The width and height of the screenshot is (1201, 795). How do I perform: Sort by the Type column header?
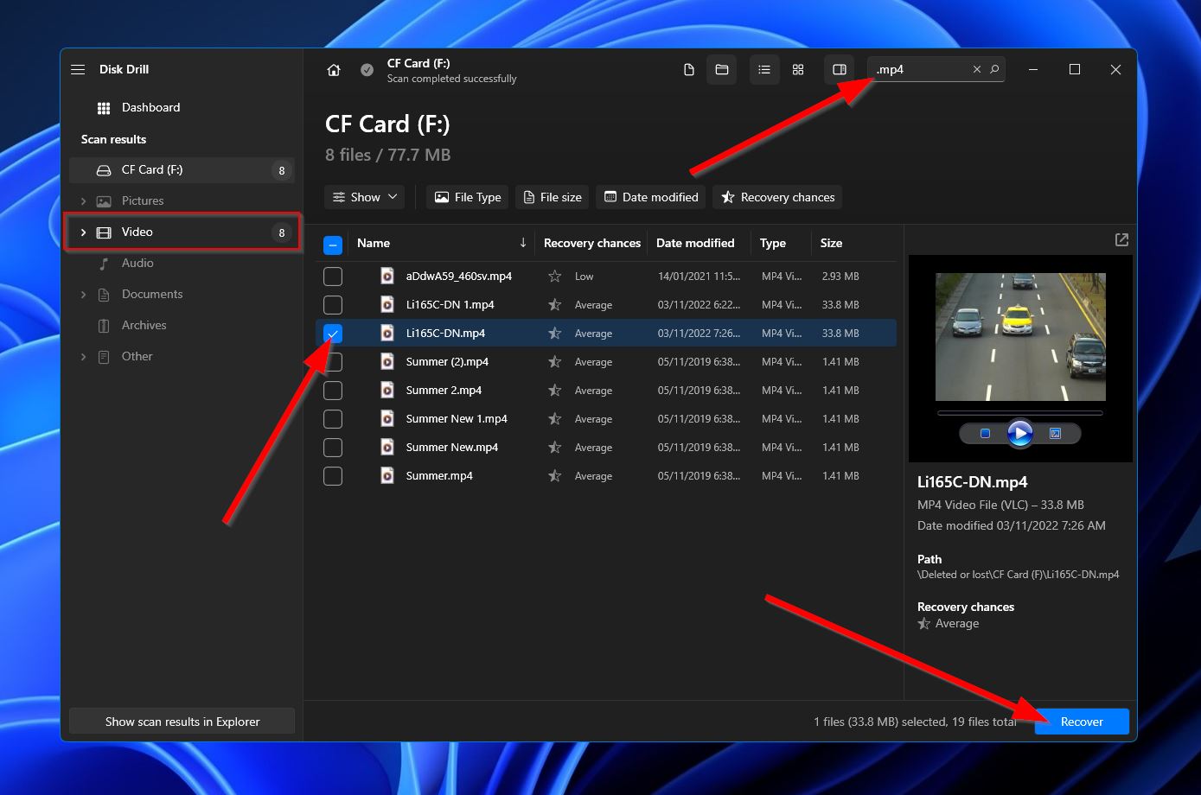pyautogui.click(x=773, y=244)
